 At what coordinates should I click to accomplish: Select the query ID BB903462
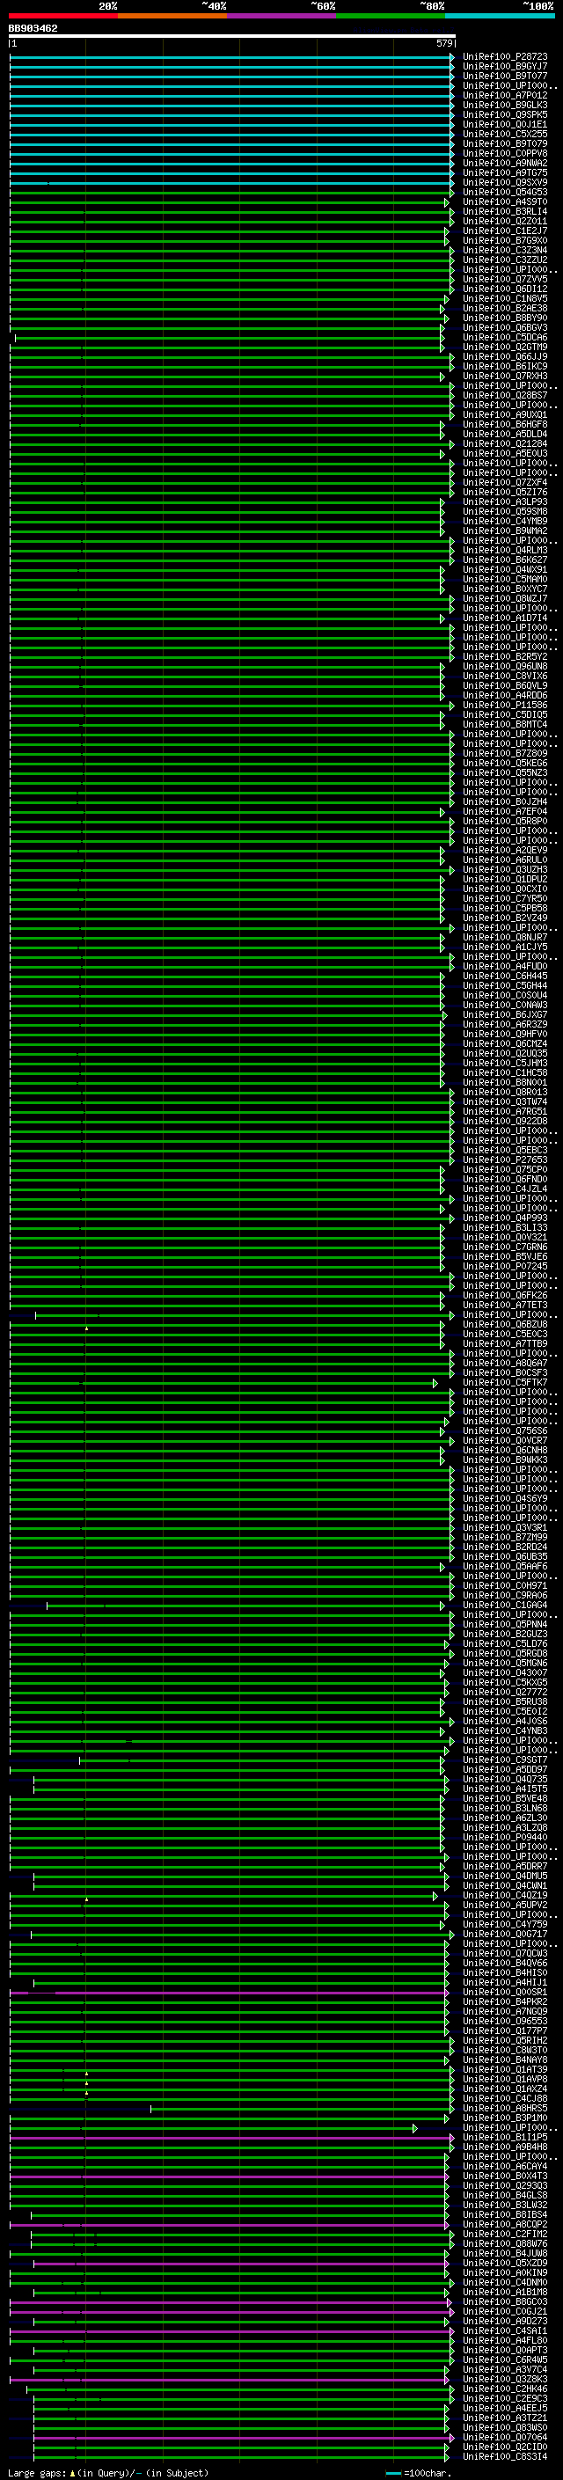click(33, 29)
